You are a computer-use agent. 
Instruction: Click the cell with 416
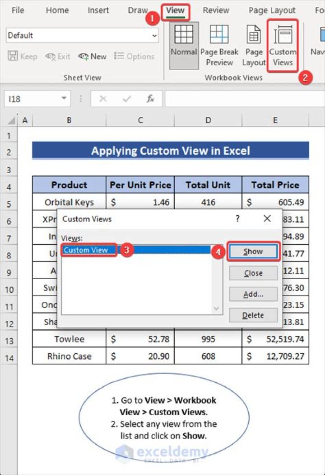(208, 202)
